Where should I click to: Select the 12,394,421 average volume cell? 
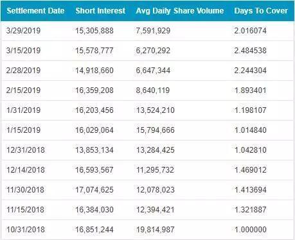(x=156, y=210)
